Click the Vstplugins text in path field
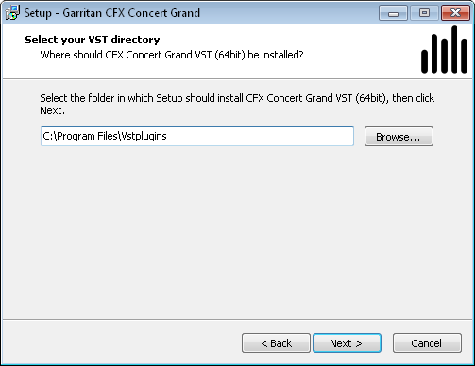 pyautogui.click(x=144, y=136)
